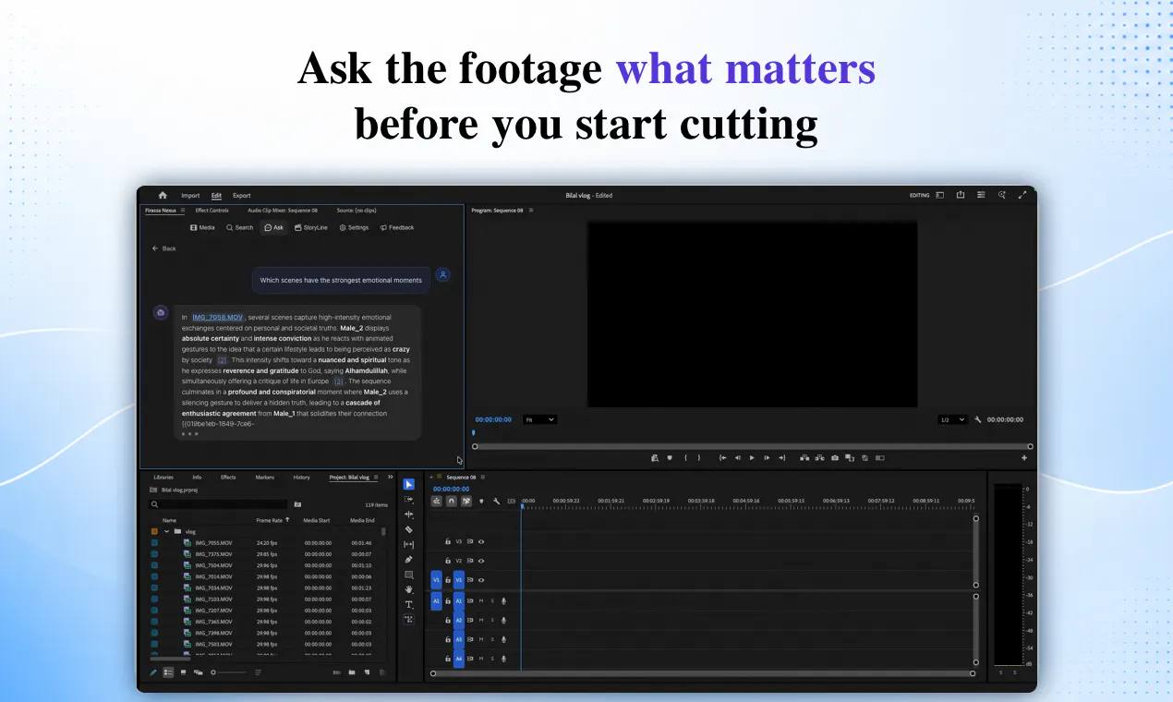Select the Selection tool arrow

pyautogui.click(x=409, y=484)
